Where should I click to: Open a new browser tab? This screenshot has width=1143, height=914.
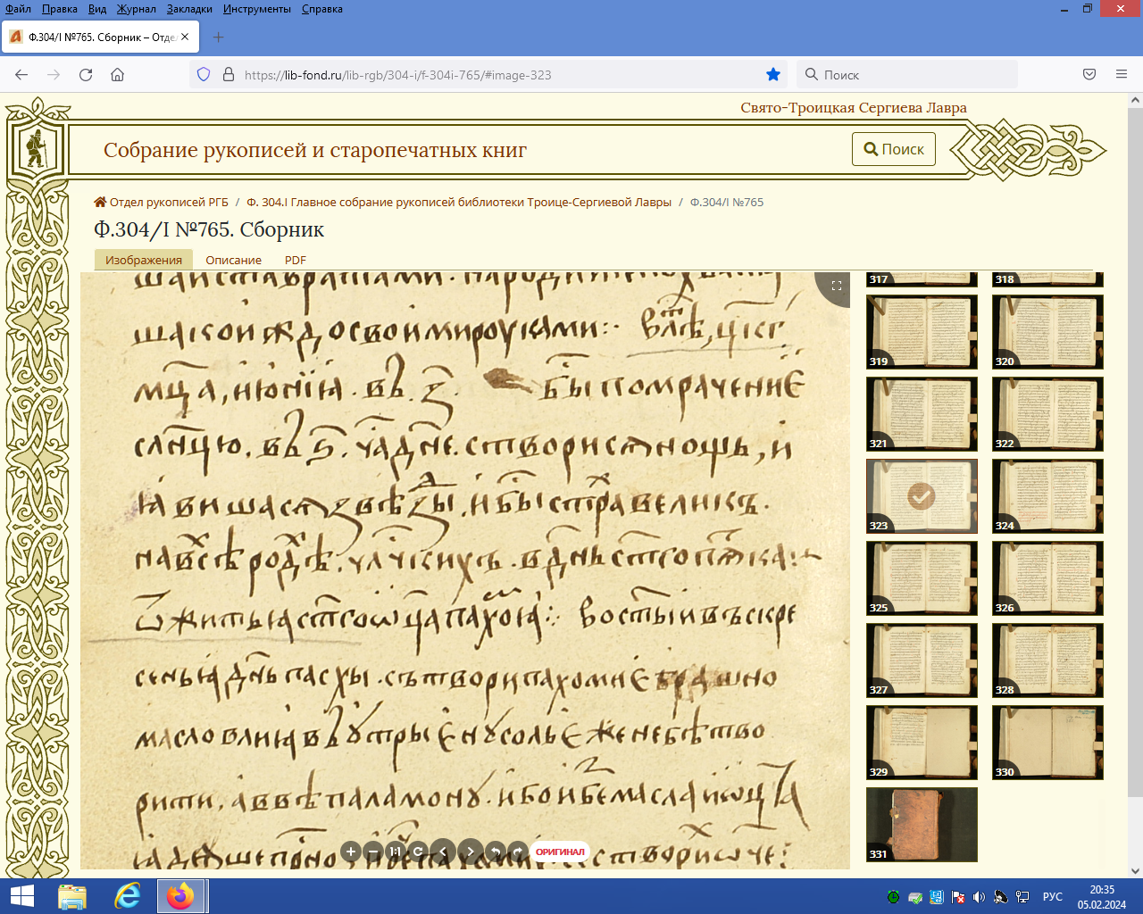[x=219, y=37]
